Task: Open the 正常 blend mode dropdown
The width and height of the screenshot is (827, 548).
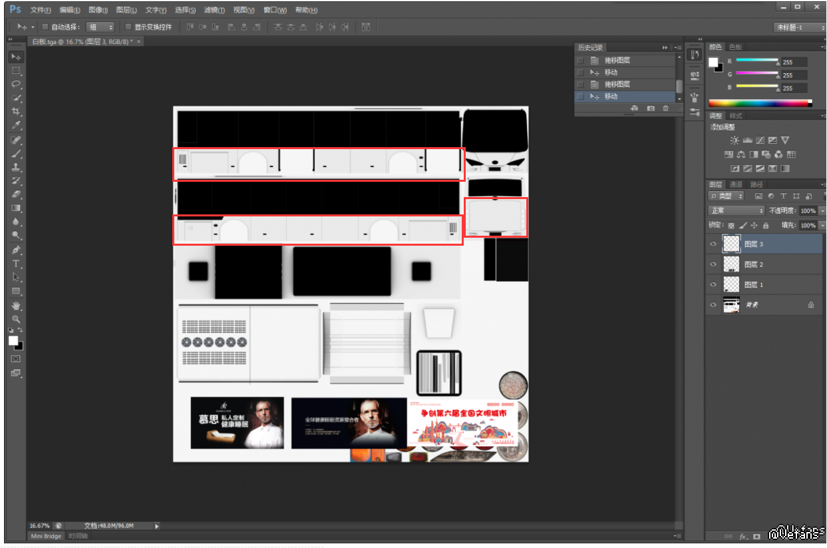Action: pos(737,210)
